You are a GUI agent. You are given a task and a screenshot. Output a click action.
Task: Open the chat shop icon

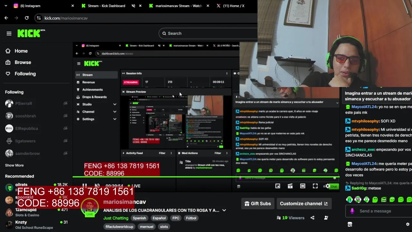click(x=350, y=224)
